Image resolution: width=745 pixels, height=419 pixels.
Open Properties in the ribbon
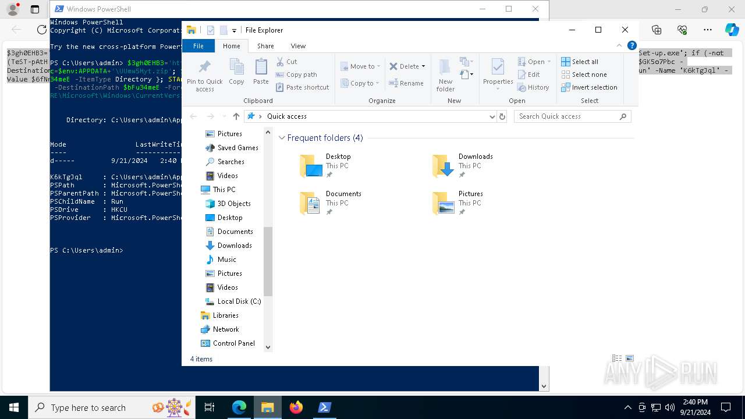(498, 72)
